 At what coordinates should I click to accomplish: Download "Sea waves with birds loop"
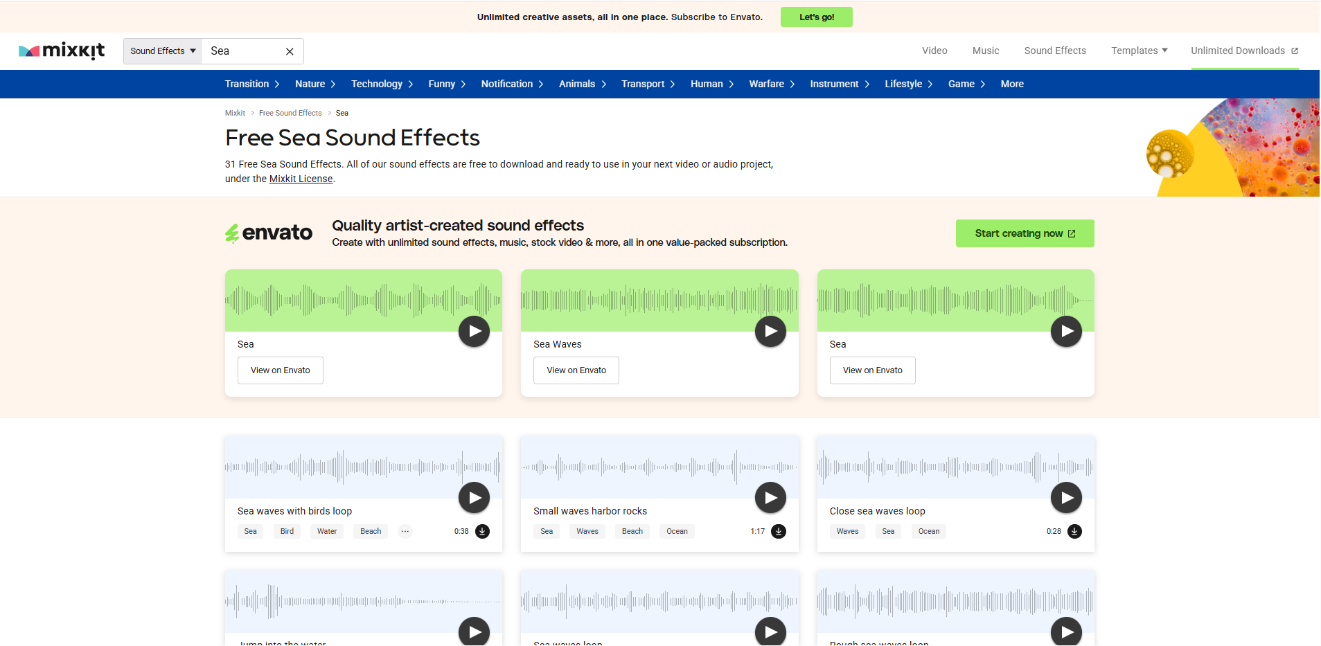pyautogui.click(x=483, y=531)
